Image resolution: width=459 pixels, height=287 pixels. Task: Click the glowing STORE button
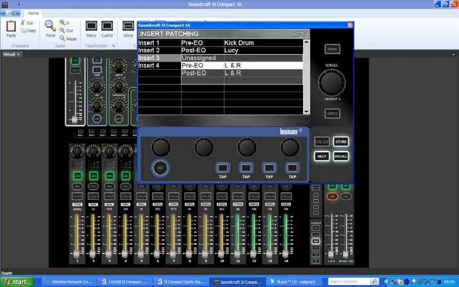pyautogui.click(x=341, y=142)
